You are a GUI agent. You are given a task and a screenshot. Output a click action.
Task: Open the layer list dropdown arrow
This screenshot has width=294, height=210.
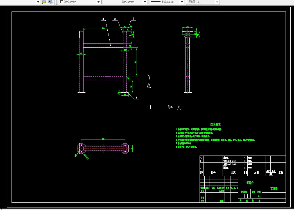38,2
